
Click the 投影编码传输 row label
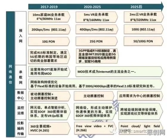coord(21,128)
